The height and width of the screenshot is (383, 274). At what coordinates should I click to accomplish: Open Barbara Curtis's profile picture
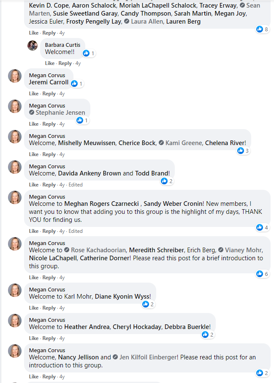pyautogui.click(x=33, y=46)
